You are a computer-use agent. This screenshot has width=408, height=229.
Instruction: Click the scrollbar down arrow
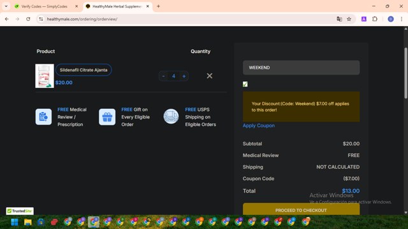tap(405, 212)
